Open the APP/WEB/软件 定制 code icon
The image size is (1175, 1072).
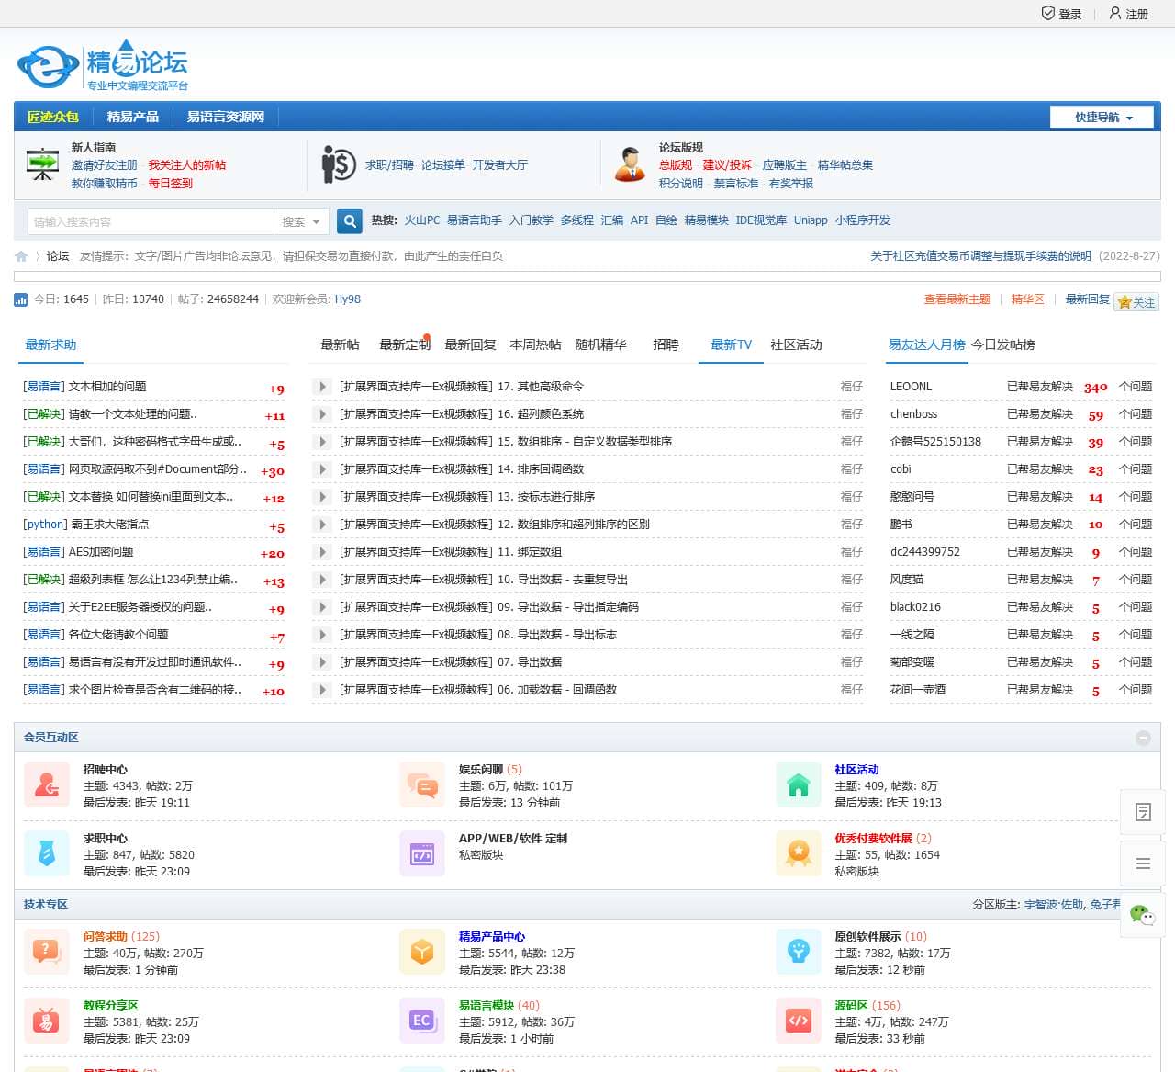422,854
